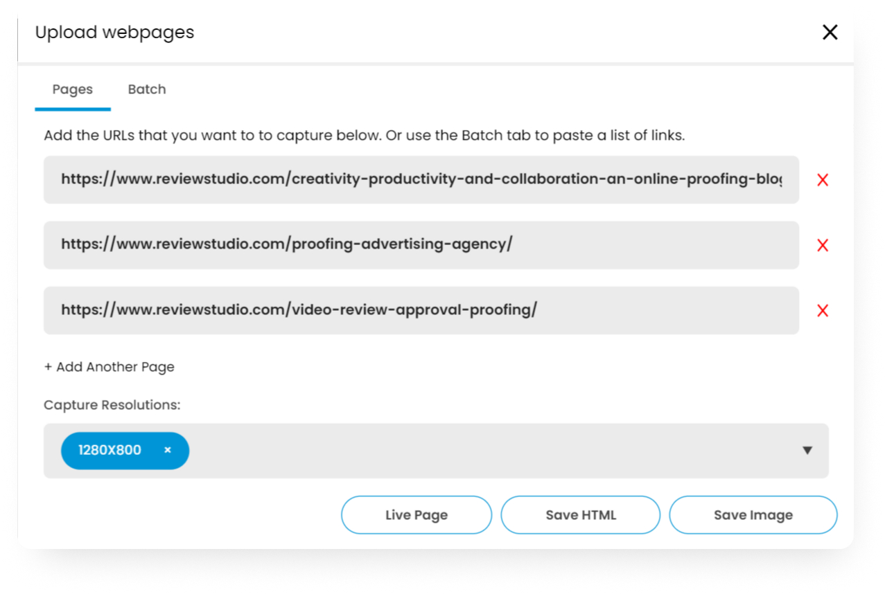Focus the first URL field with blog link
This screenshot has height=594, width=885.
[x=421, y=180]
